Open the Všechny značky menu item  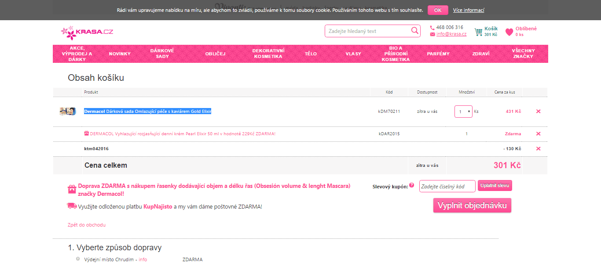coord(523,54)
